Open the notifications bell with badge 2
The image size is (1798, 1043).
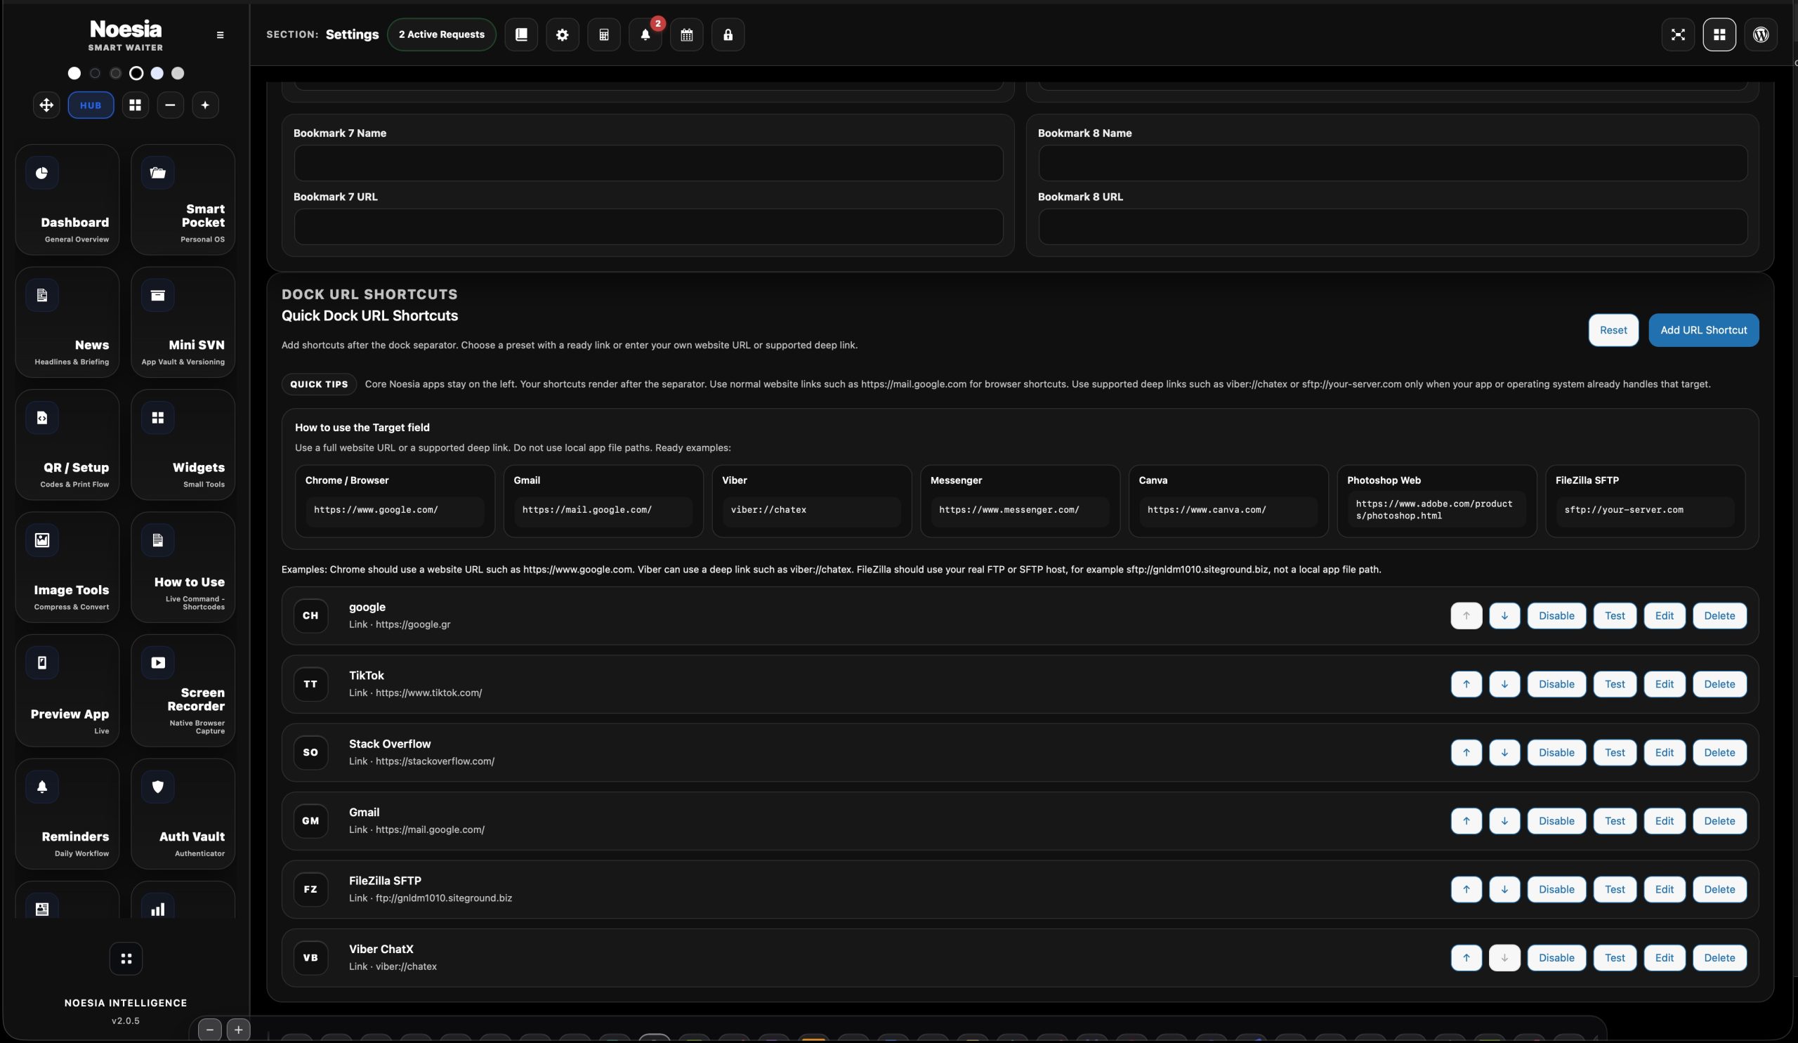[645, 34]
